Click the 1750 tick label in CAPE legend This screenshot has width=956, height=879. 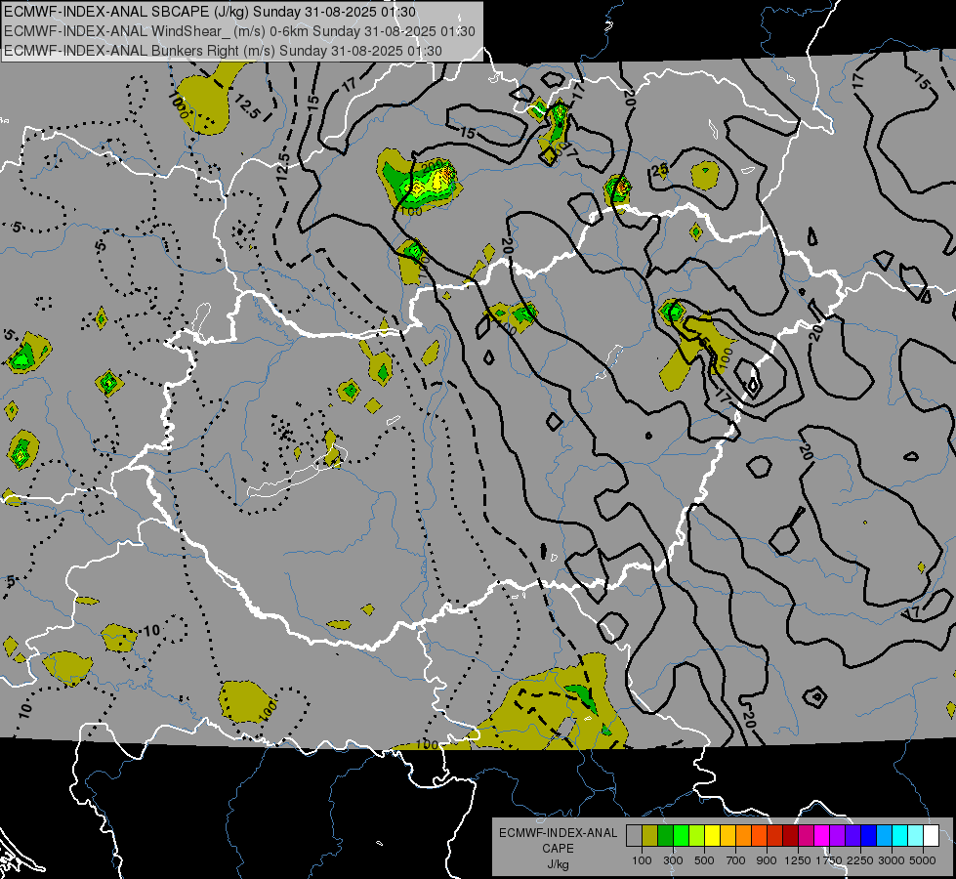click(x=829, y=860)
